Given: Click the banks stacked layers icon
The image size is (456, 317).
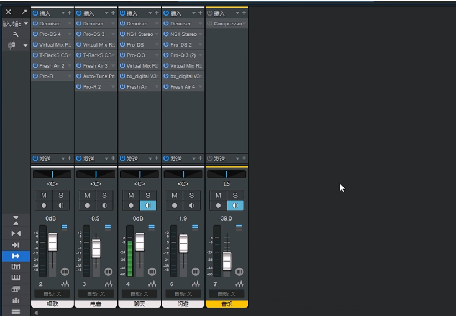Looking at the screenshot, I should pyautogui.click(x=16, y=289).
